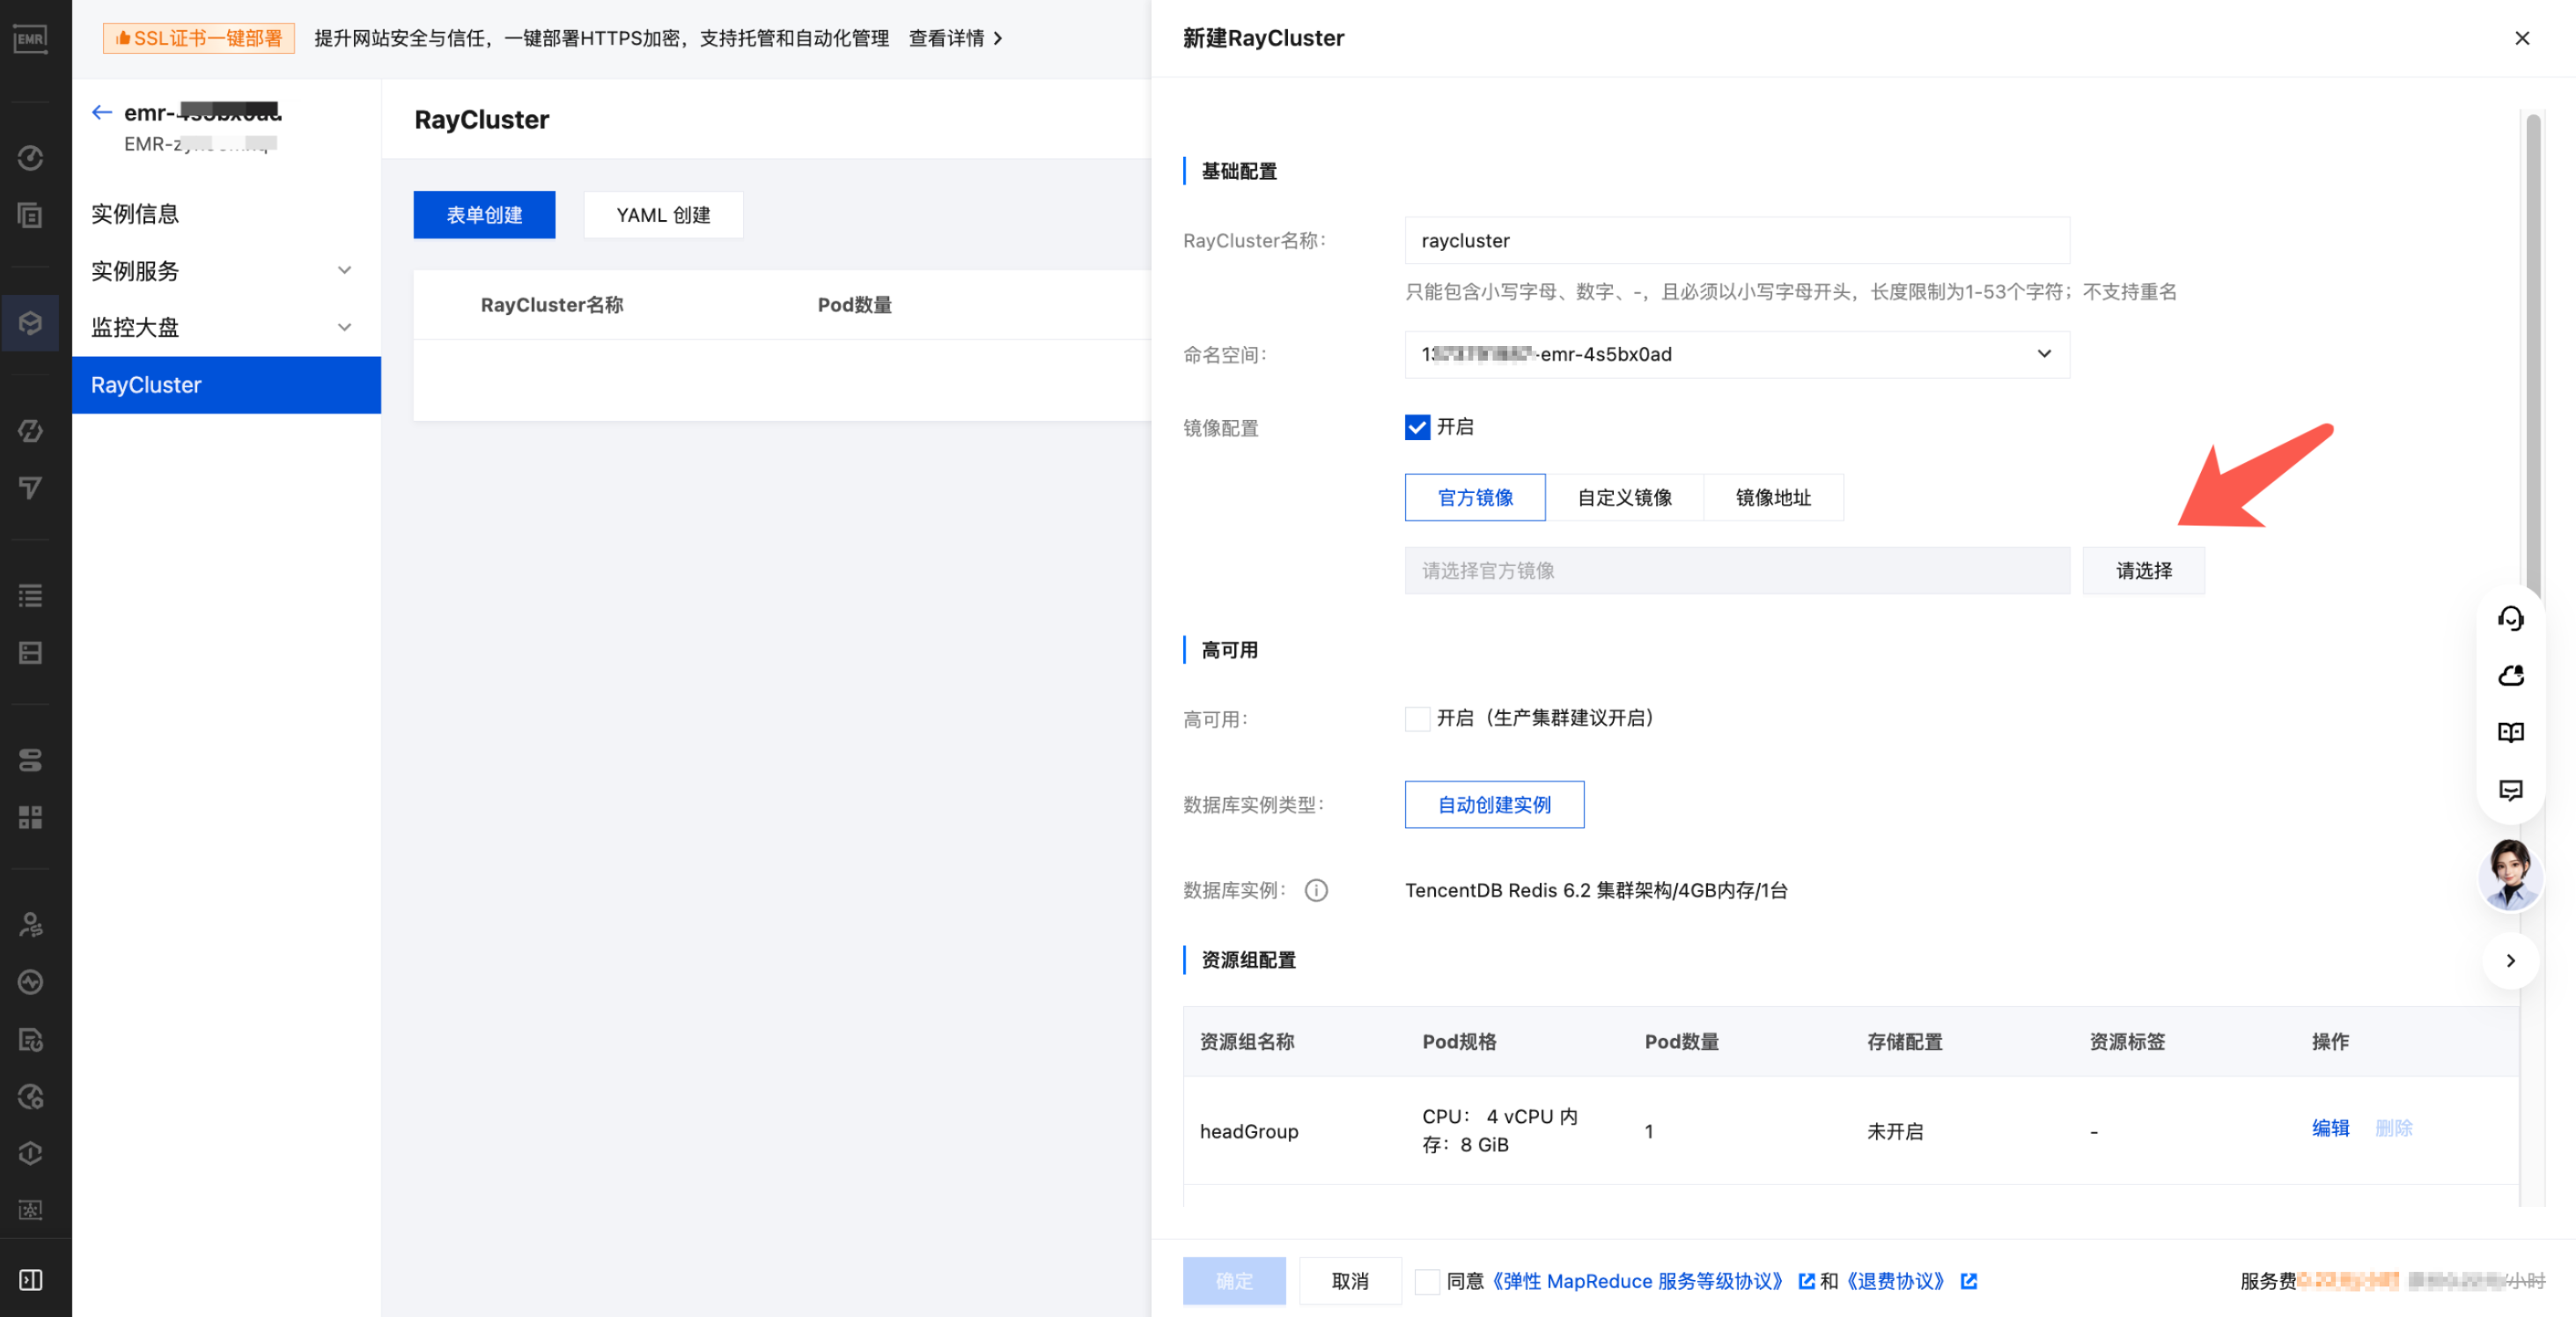Close the 新建RayCluster panel
Image resolution: width=2576 pixels, height=1317 pixels.
coord(2521,38)
